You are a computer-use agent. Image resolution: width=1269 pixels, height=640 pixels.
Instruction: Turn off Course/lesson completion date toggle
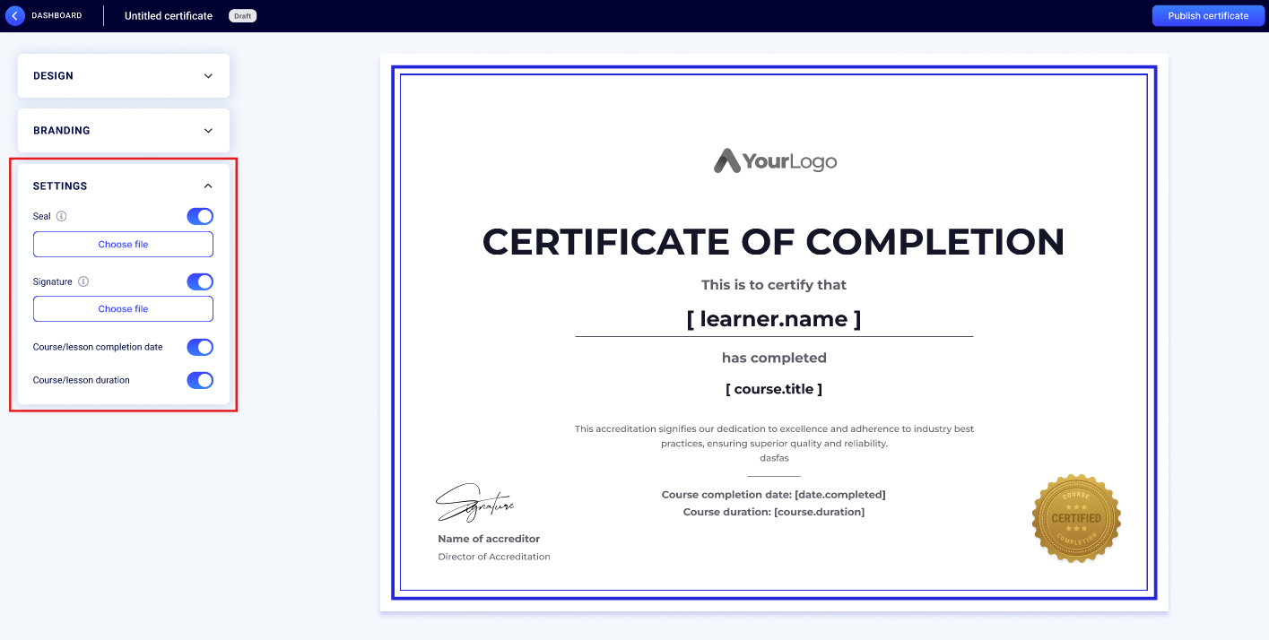click(x=200, y=347)
